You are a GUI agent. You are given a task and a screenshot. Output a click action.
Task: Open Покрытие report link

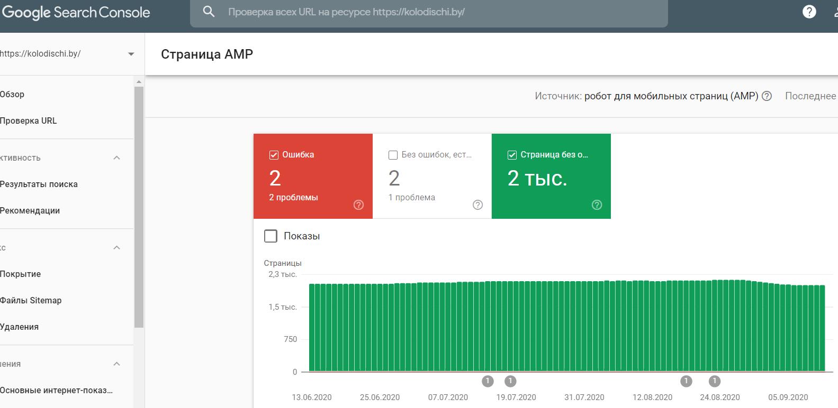[x=20, y=274]
